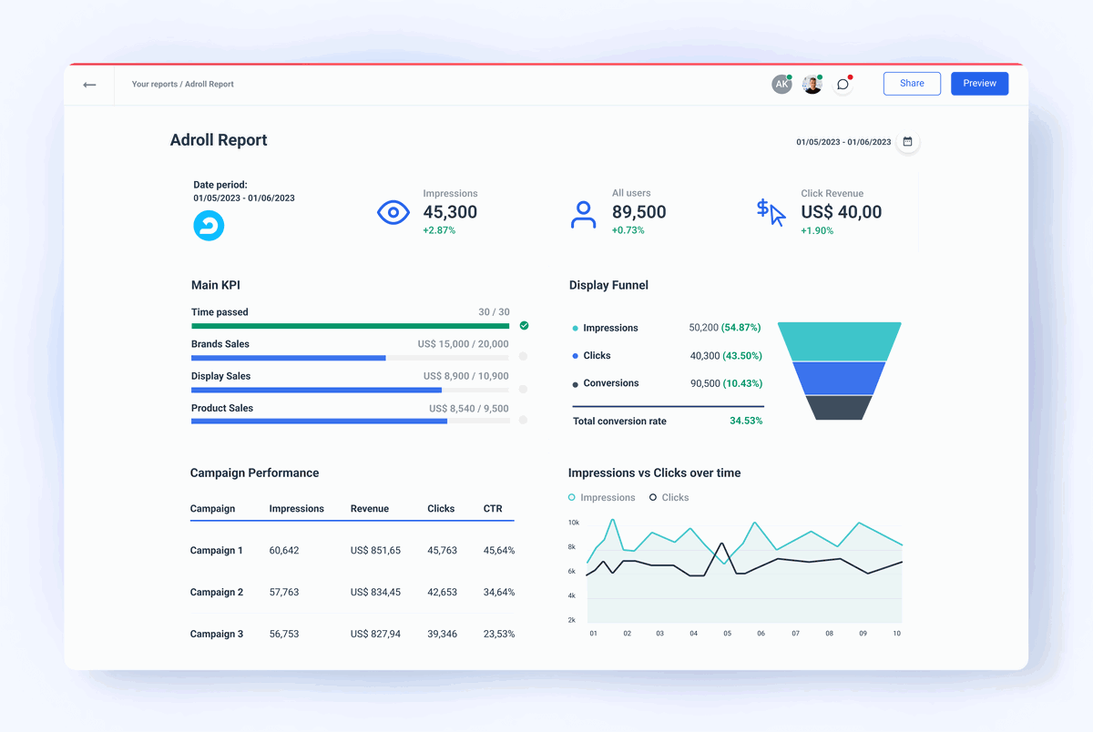Click the back arrow in the top bar
The image size is (1093, 732).
89,84
